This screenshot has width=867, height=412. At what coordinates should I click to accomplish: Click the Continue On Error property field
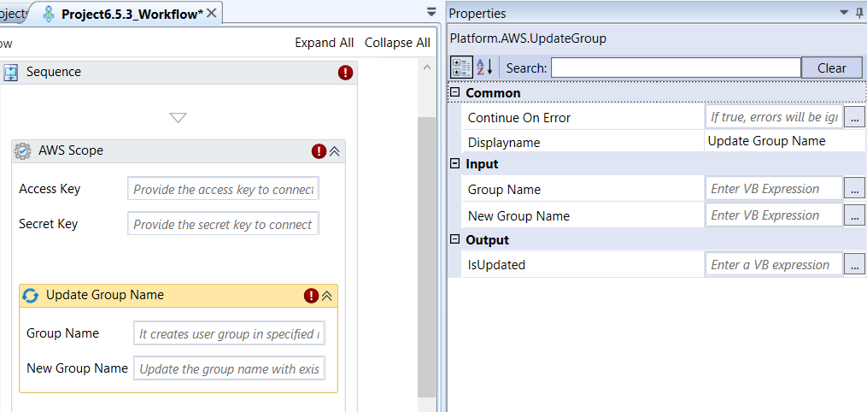pos(774,117)
